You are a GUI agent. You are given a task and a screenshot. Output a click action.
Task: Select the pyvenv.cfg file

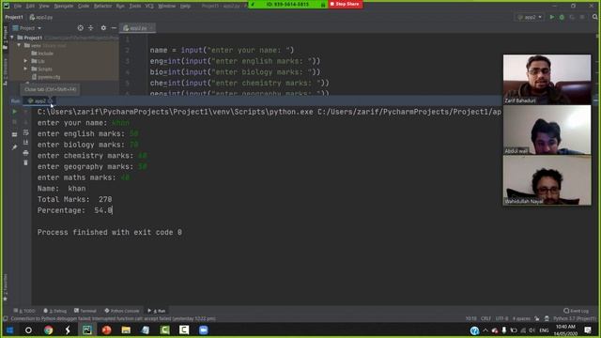pos(46,77)
